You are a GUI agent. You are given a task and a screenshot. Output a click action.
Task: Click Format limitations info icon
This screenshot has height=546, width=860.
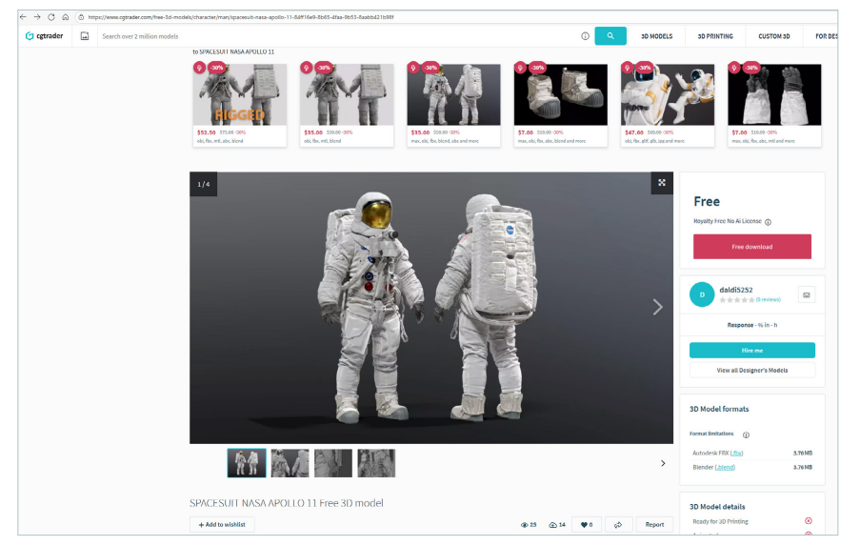(746, 435)
